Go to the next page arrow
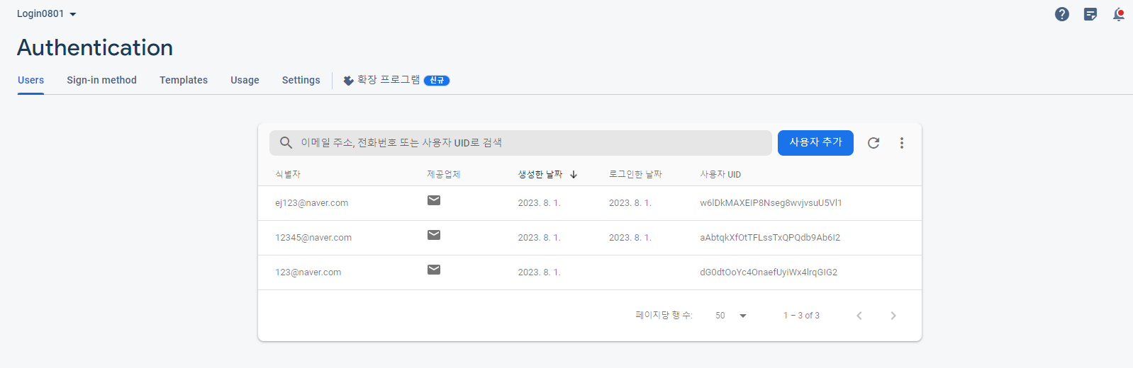The height and width of the screenshot is (368, 1133). pos(893,316)
